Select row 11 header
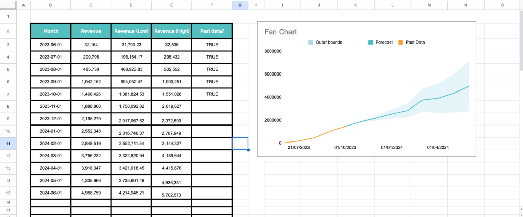 [x=8, y=144]
